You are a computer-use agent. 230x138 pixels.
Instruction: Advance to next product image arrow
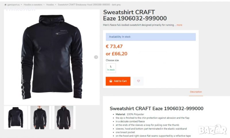click(96, 57)
